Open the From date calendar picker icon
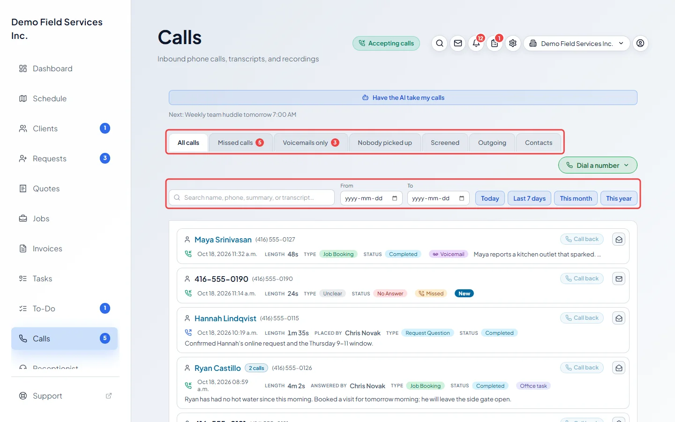The height and width of the screenshot is (422, 675). [395, 198]
